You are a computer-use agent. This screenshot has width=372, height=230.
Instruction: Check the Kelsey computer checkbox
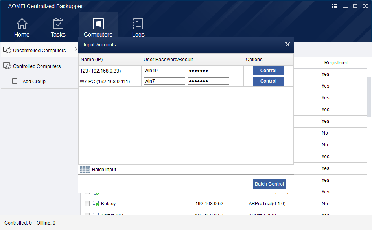tap(87, 203)
